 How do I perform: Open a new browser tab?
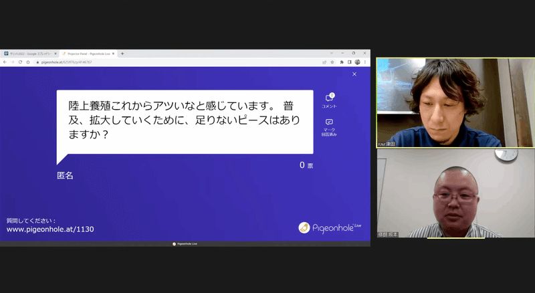(122, 54)
